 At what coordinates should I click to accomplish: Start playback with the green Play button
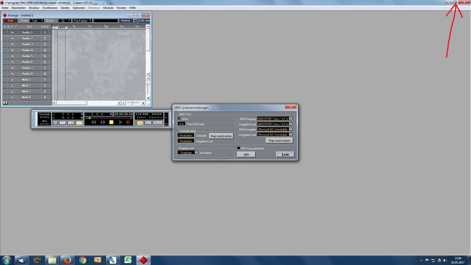coord(120,122)
